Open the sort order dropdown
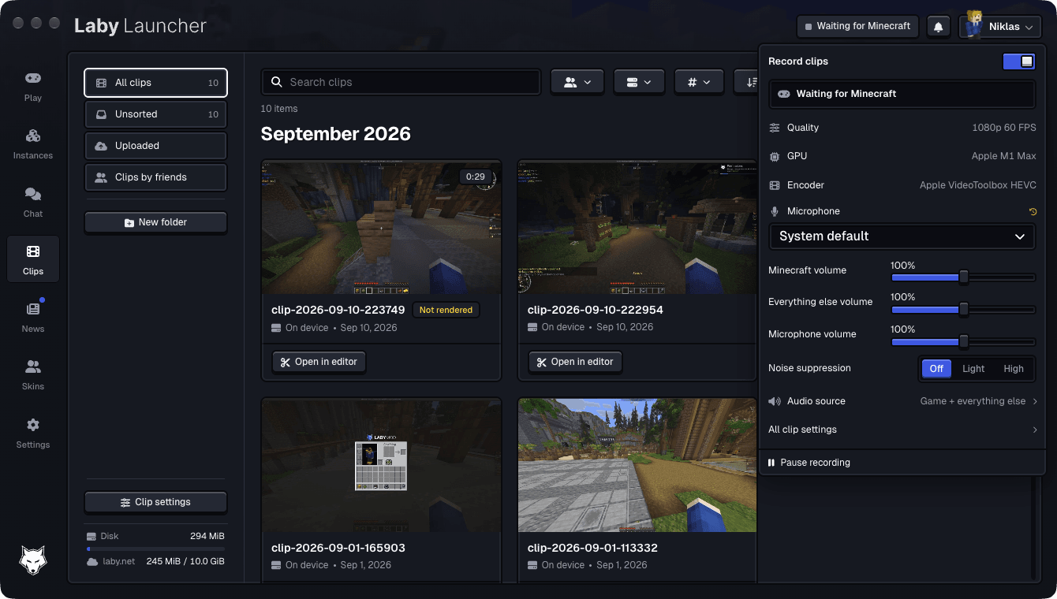This screenshot has width=1057, height=599. pos(747,82)
